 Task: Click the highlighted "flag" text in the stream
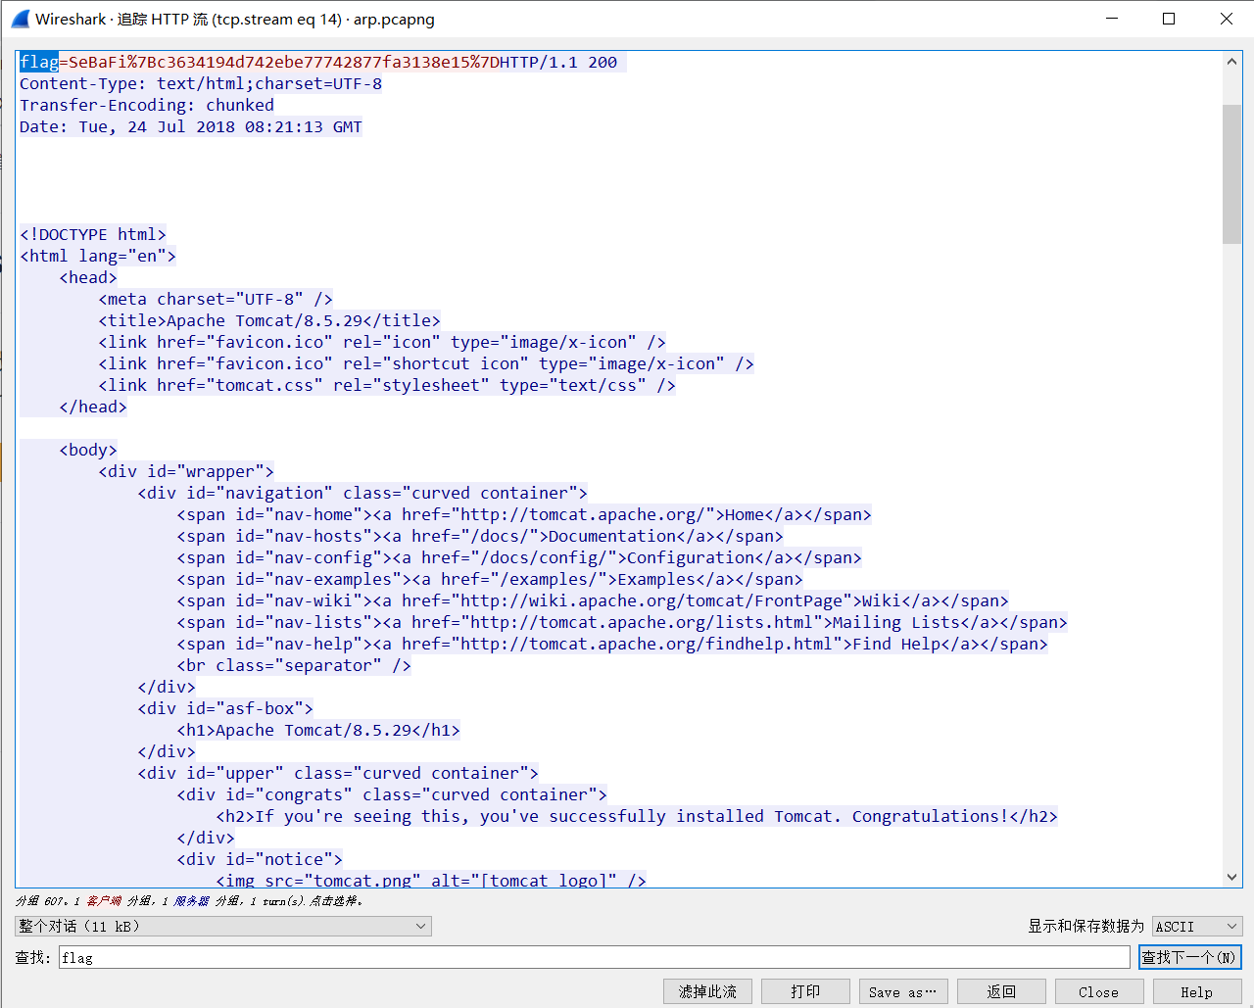37,61
